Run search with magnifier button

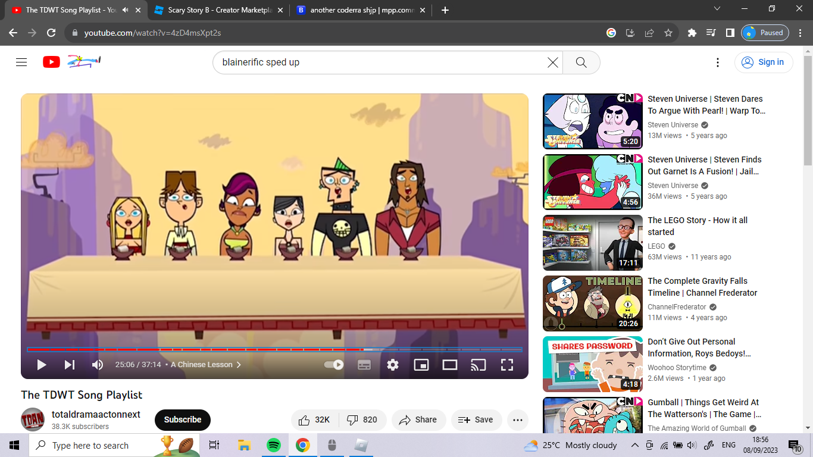(x=581, y=62)
